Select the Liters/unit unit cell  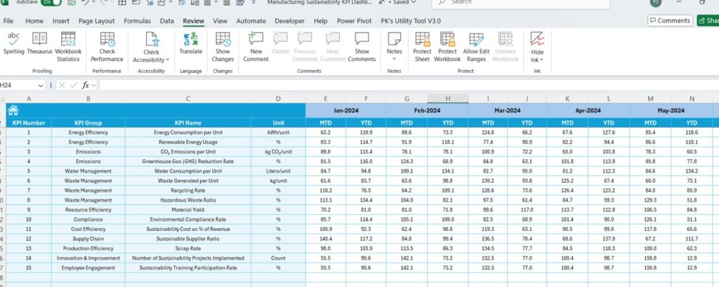click(x=278, y=171)
